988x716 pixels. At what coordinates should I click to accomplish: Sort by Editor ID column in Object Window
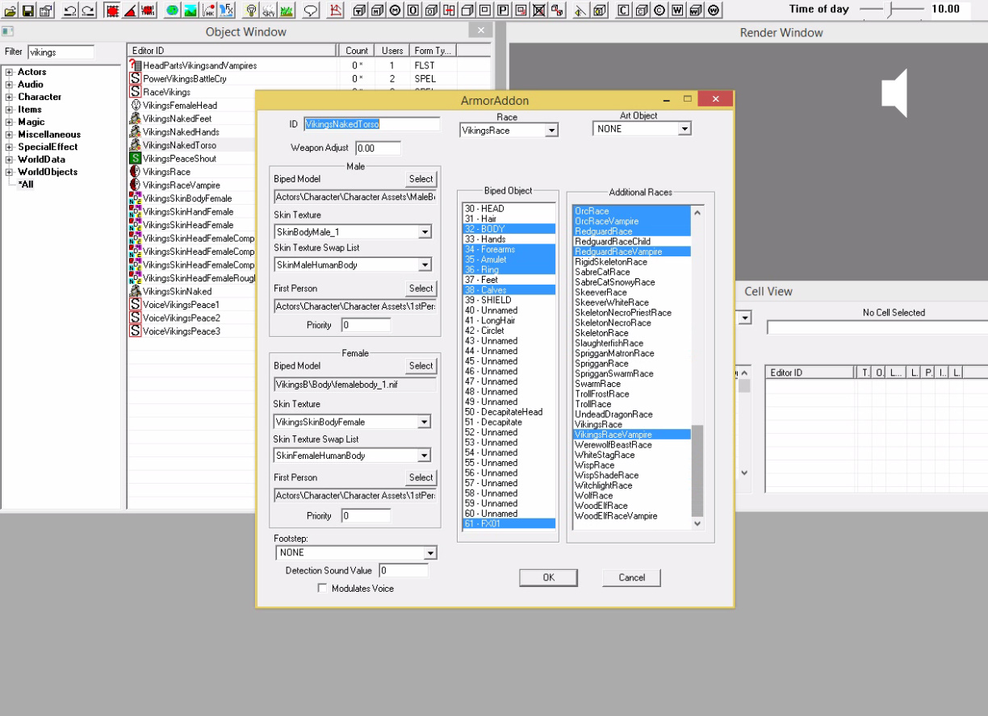click(232, 51)
